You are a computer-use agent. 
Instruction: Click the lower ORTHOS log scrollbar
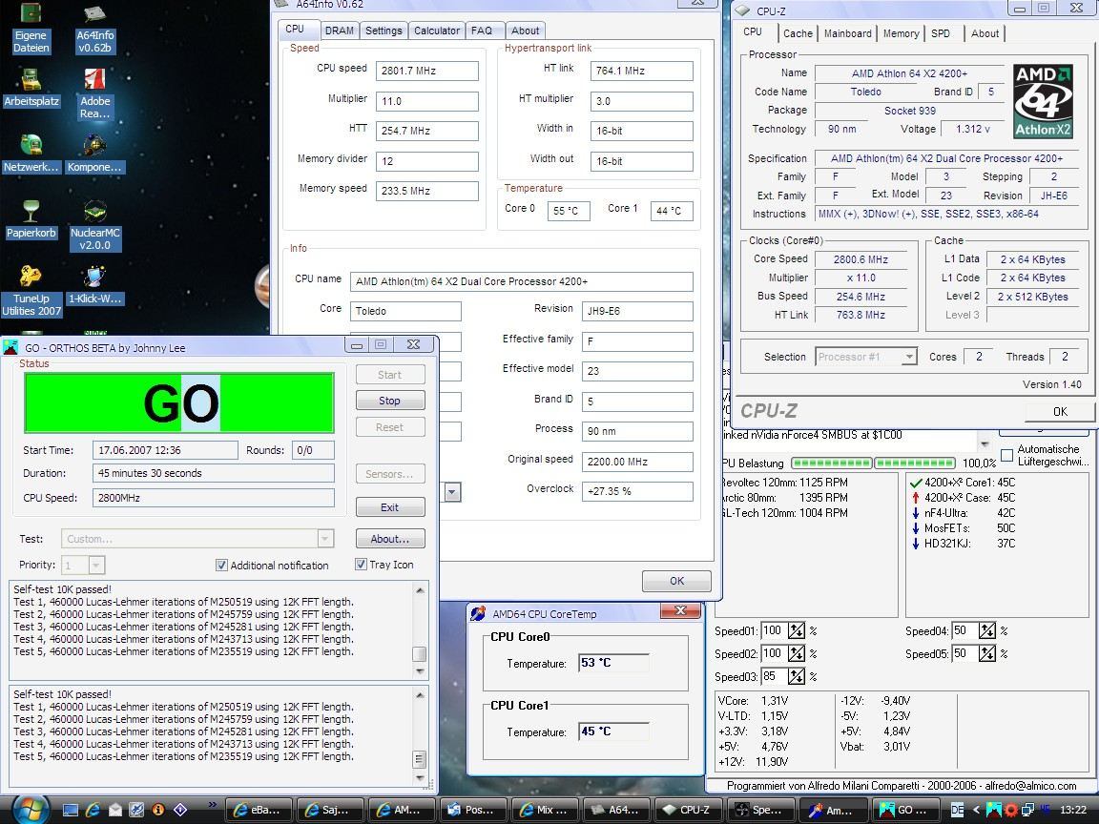420,735
